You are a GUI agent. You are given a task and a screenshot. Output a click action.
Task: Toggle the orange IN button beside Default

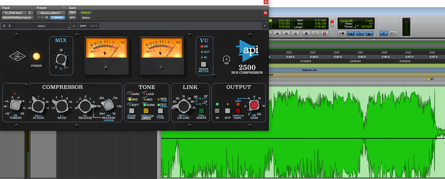(x=74, y=26)
